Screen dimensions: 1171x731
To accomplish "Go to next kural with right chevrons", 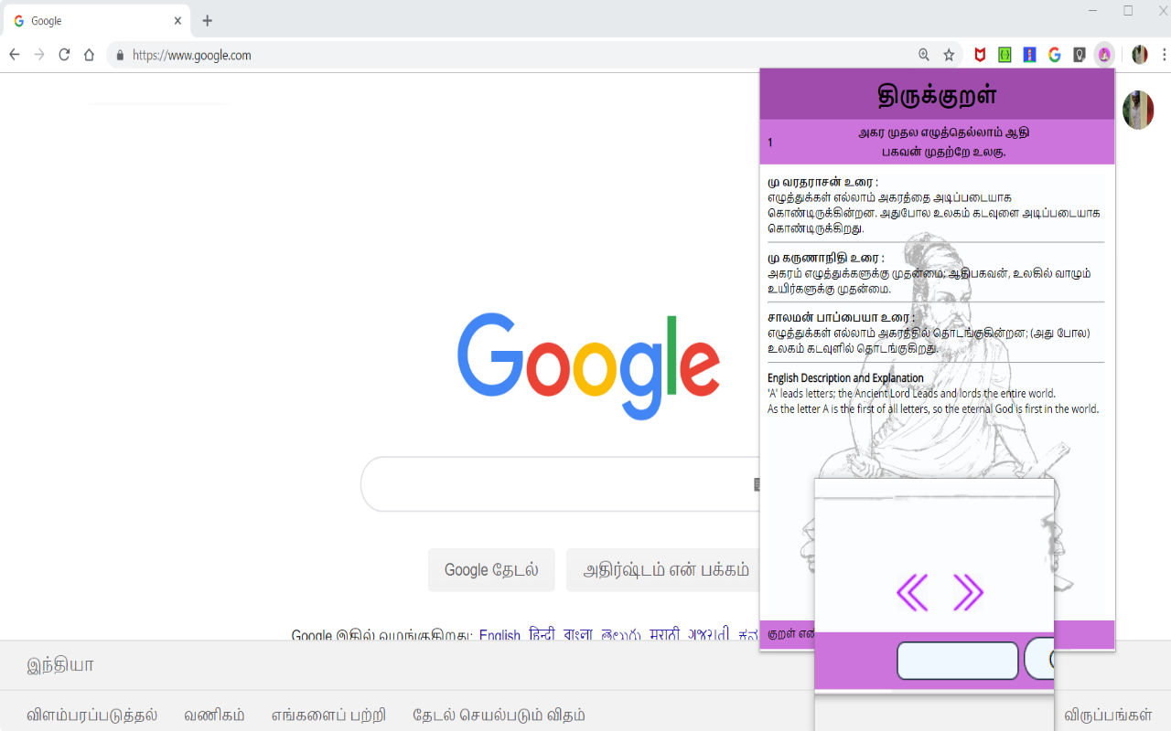I will [x=968, y=593].
